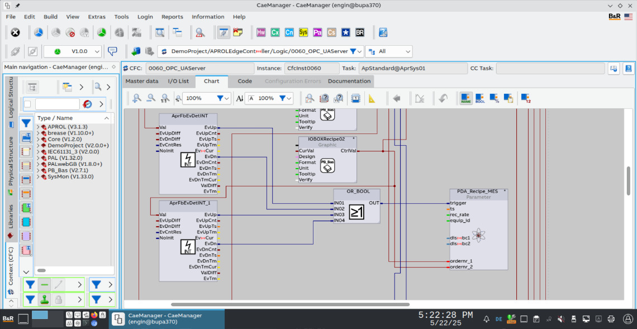Open the Libraries side panel

point(11,216)
